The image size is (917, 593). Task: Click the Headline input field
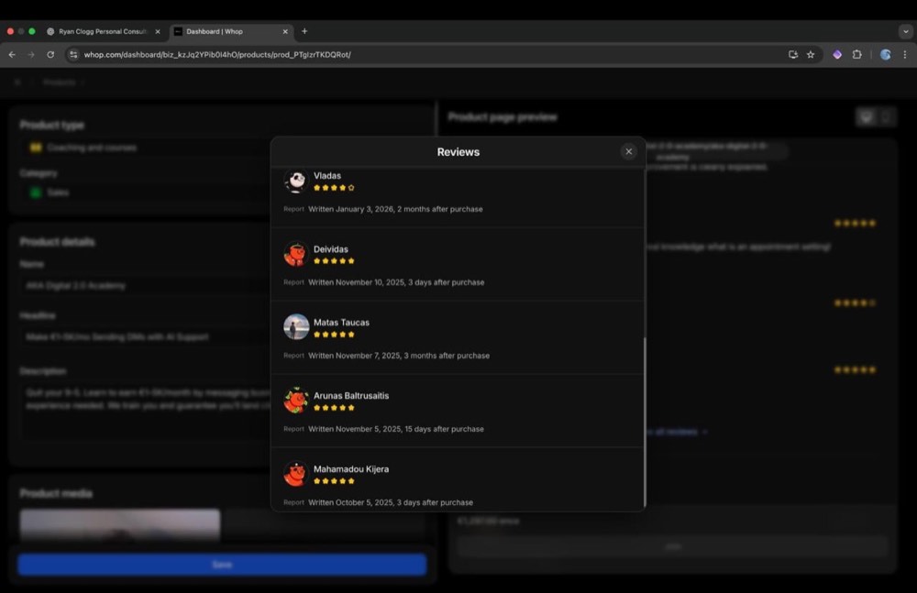pos(145,337)
